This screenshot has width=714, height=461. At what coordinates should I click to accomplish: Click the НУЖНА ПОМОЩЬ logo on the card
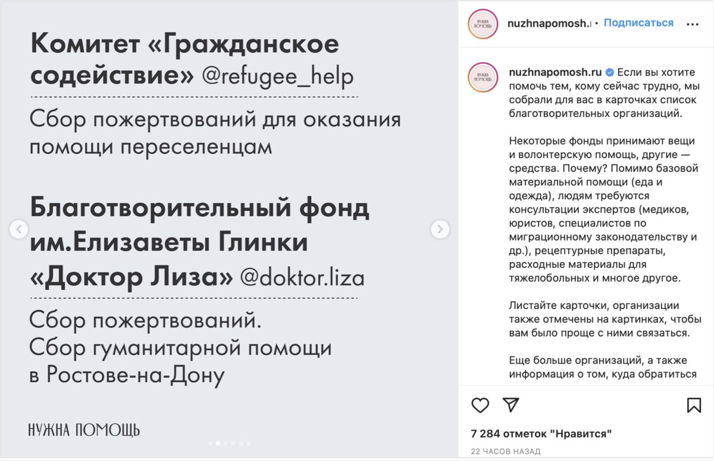[84, 430]
